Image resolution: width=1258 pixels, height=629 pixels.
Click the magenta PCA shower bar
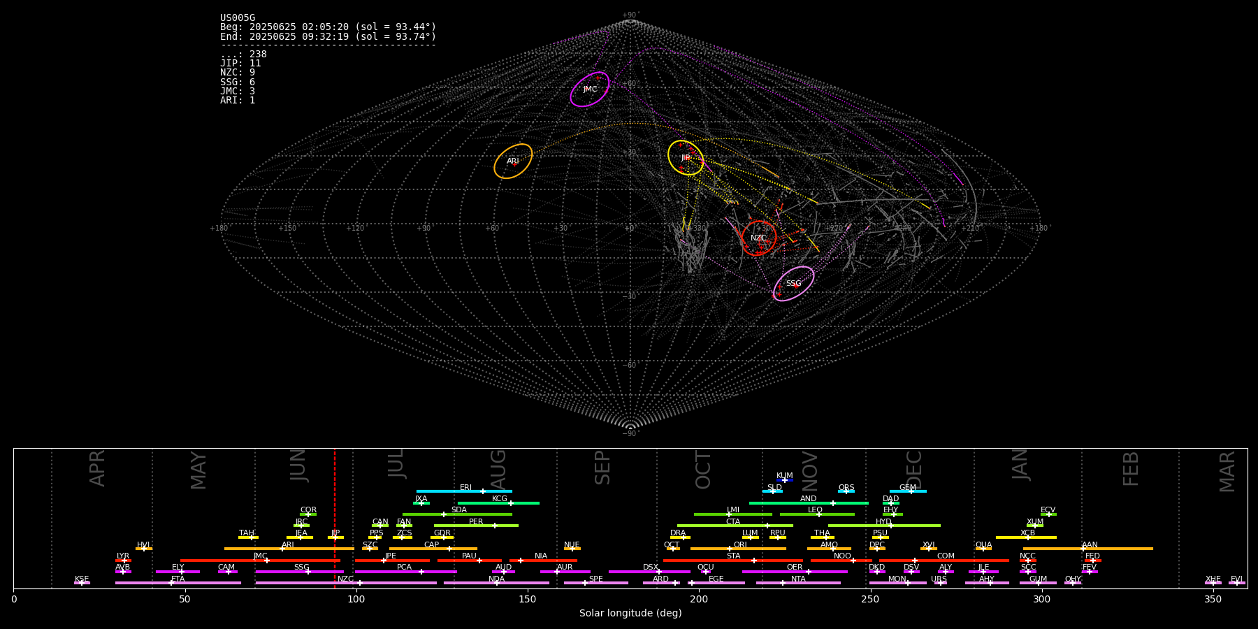click(x=405, y=572)
